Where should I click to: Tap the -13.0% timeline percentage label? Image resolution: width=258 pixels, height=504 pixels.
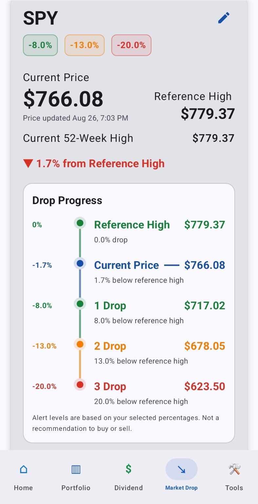pyautogui.click(x=44, y=346)
